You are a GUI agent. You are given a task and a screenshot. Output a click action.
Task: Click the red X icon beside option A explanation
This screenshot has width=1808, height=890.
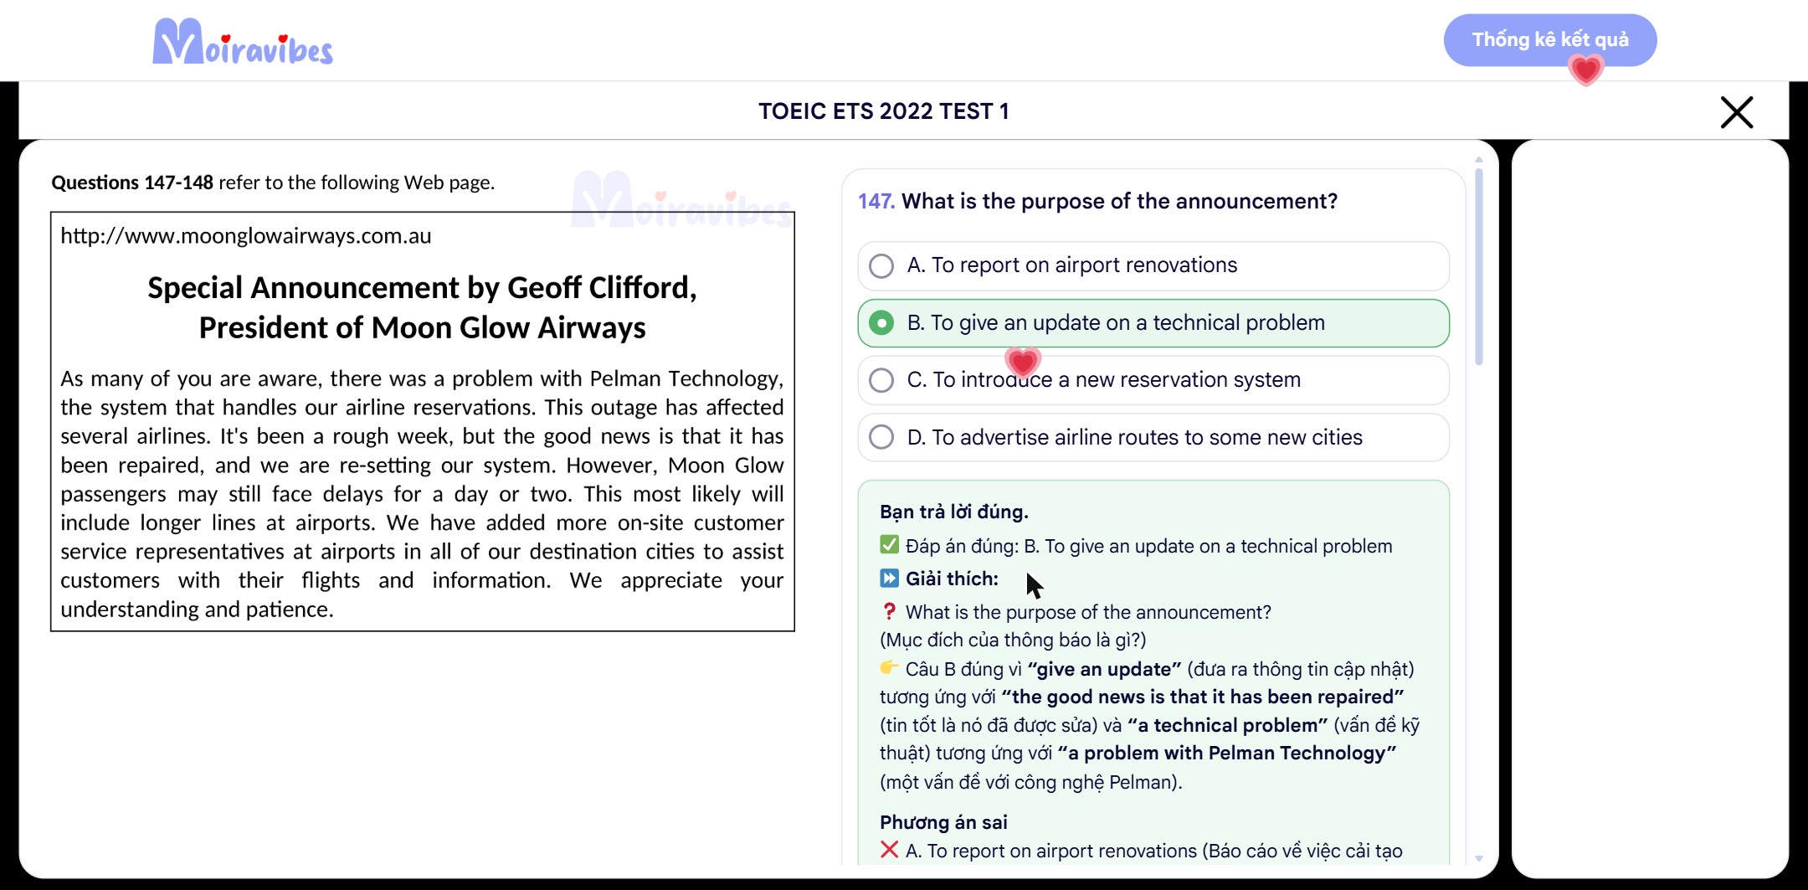[x=889, y=850]
